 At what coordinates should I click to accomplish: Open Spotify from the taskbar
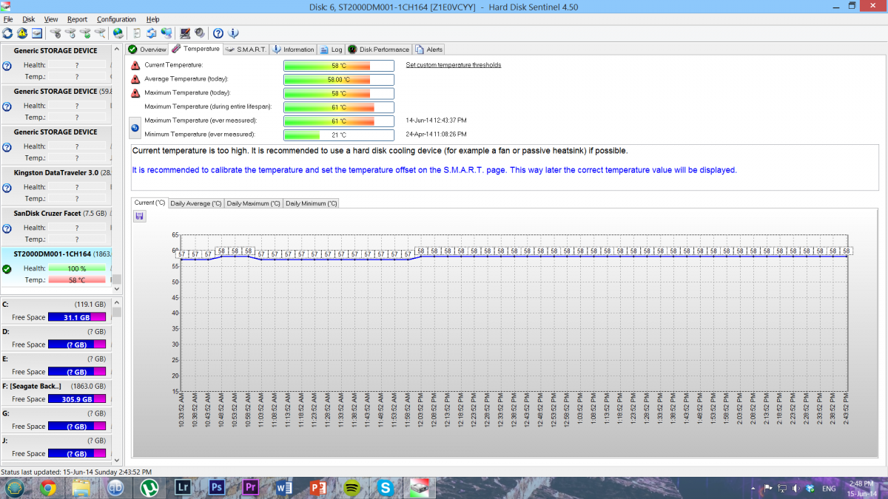352,488
